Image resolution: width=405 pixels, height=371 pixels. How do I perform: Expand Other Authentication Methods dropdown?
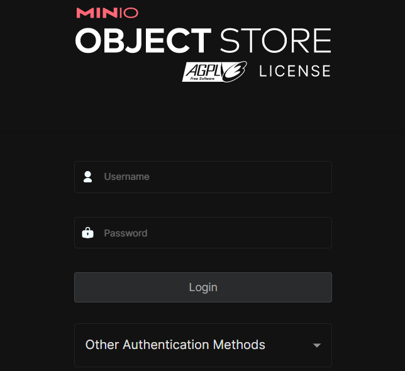click(203, 345)
